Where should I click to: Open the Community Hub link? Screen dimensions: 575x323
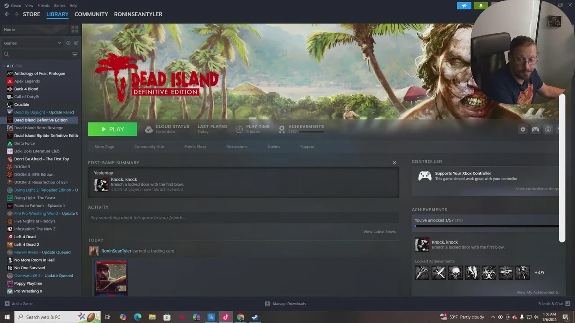(x=149, y=147)
